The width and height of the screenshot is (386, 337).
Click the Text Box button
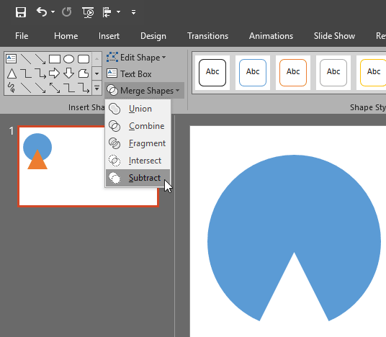pyautogui.click(x=129, y=74)
